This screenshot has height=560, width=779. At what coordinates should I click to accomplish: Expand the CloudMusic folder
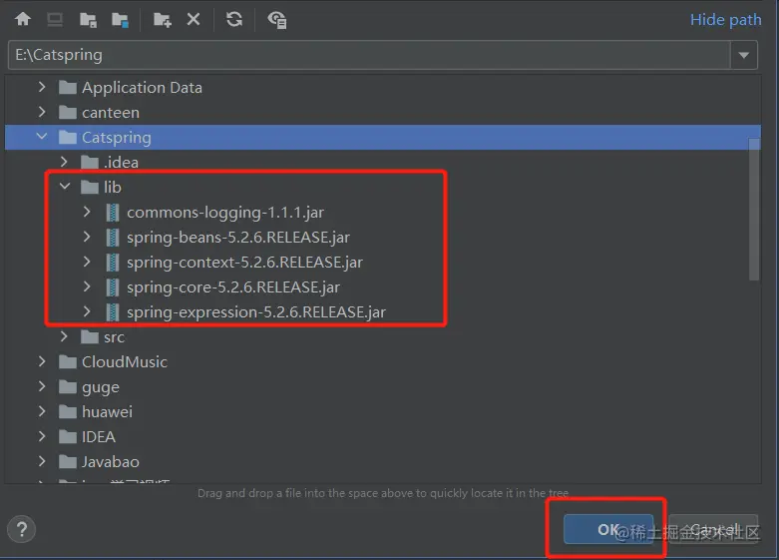coord(42,361)
